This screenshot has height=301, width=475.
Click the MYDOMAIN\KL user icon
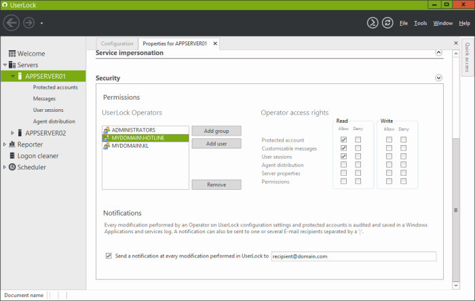107,146
